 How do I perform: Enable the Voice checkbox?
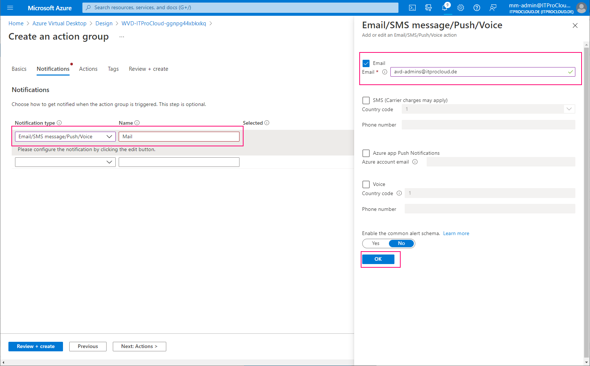point(366,184)
